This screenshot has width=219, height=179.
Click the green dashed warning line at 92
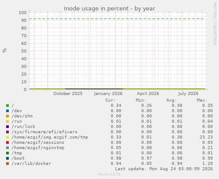(117, 19)
